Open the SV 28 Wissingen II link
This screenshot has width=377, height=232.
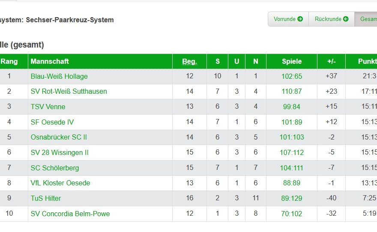coord(60,152)
